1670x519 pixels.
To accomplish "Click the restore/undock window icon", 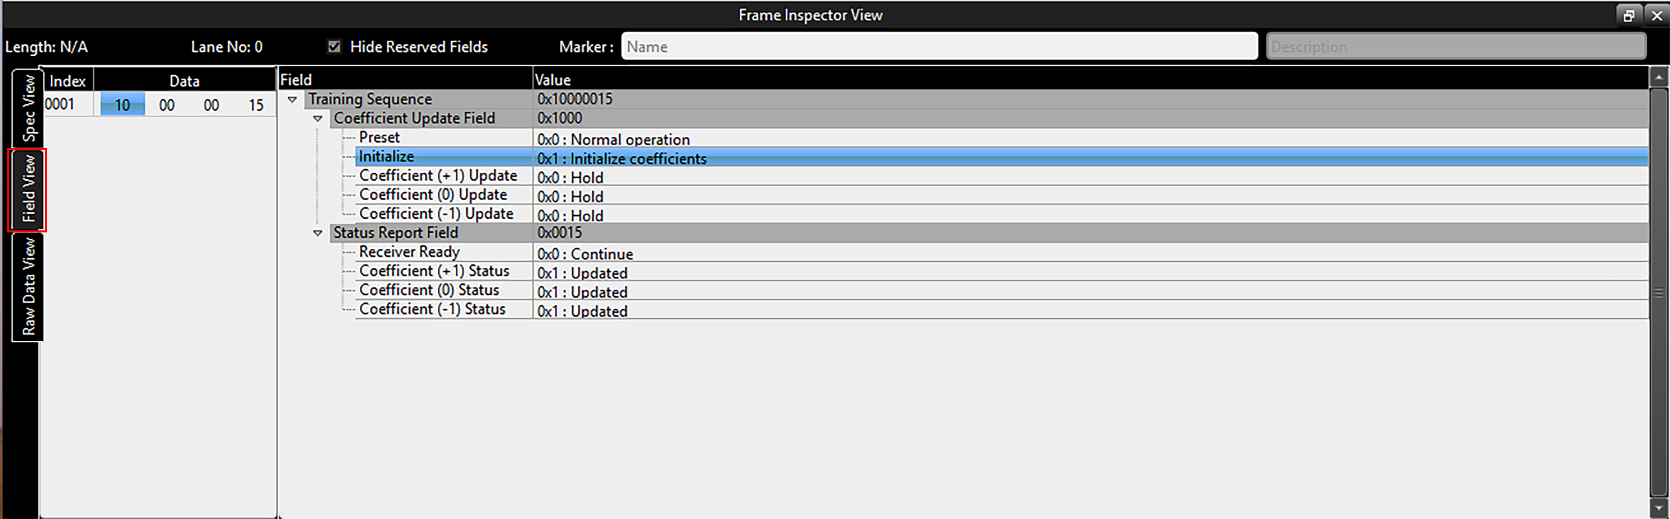I will (1628, 15).
